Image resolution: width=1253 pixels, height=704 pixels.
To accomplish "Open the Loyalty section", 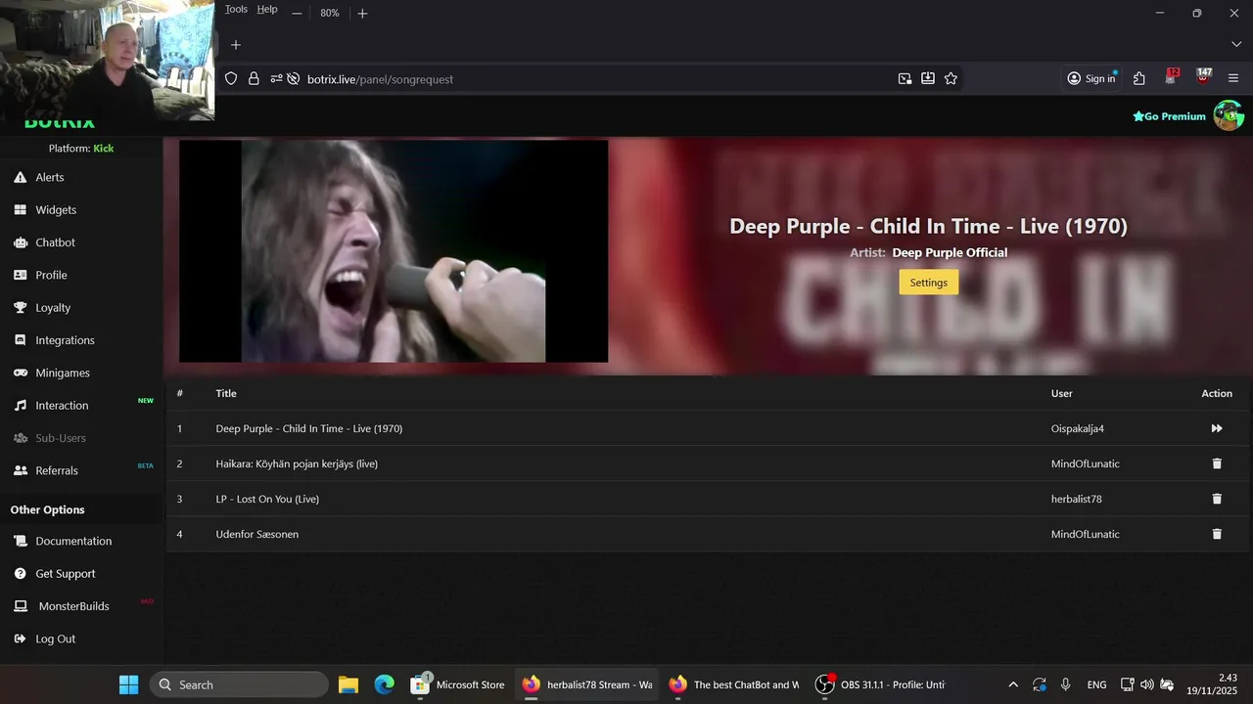I will click(53, 307).
